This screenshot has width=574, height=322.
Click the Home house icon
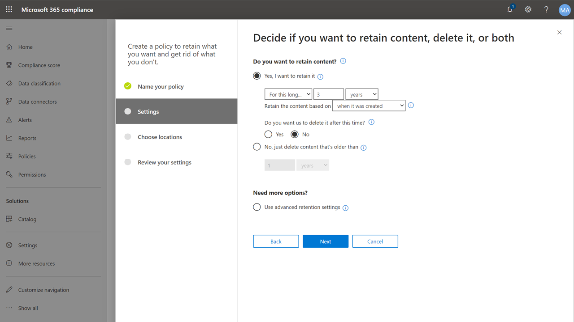[x=9, y=47]
